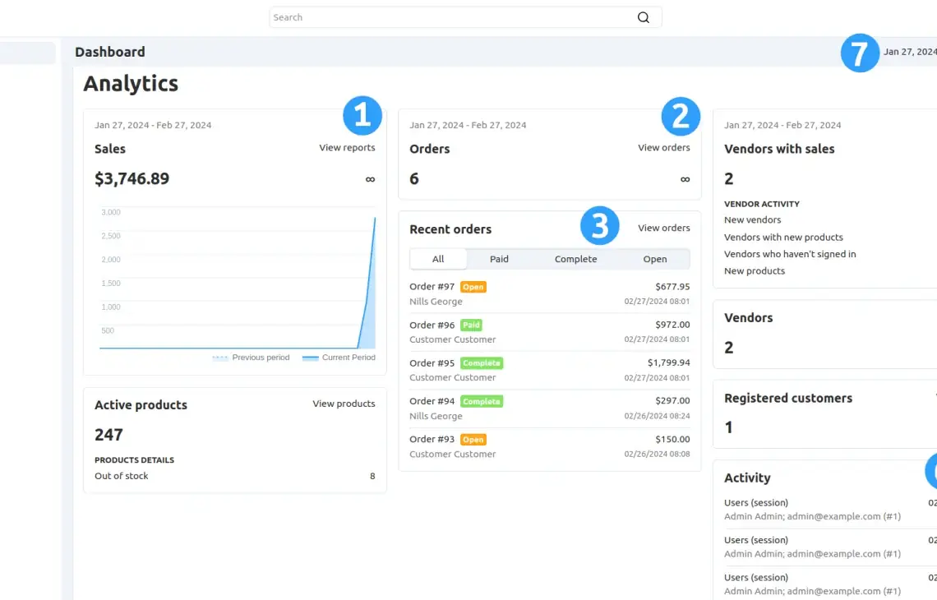Click the $150.00 order amount
The image size is (937, 600).
[x=672, y=439]
